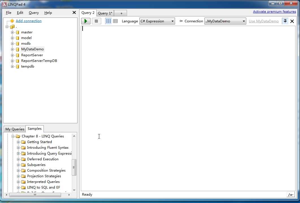Switch to the Query 1* tab
The image size is (300, 203).
105,13
